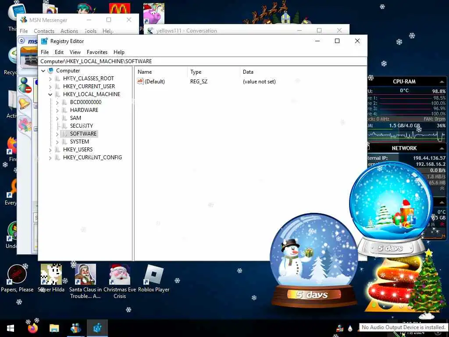Switch to Registry Editor taskbar button

point(97,328)
